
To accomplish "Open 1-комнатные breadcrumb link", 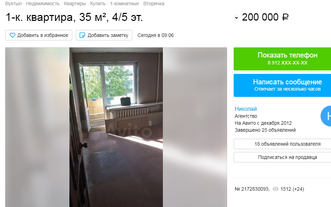I will click(x=125, y=3).
